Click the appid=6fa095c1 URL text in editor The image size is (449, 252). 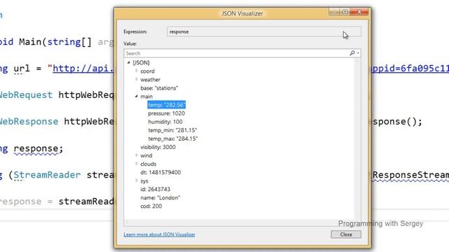coord(410,69)
